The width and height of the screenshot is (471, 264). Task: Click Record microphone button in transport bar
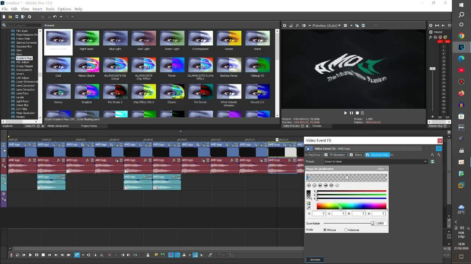coord(11,255)
